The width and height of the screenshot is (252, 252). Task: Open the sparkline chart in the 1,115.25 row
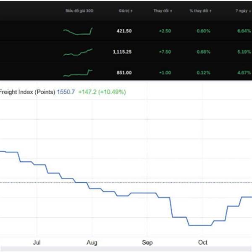click(x=78, y=52)
